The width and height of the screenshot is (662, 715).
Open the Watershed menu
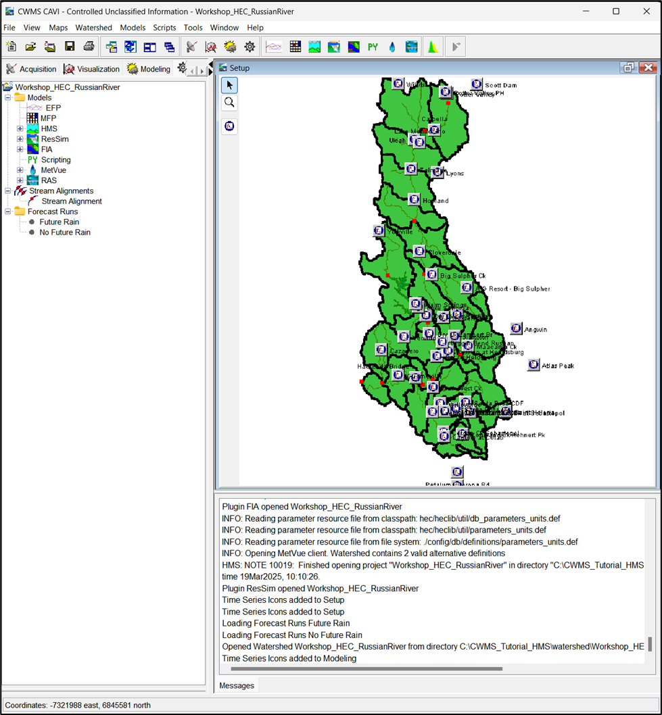click(93, 28)
